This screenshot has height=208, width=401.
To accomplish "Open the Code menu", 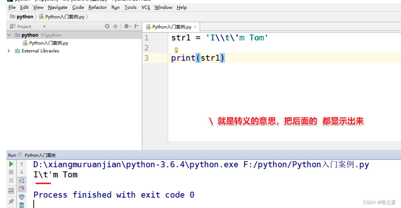I will coord(78,7).
